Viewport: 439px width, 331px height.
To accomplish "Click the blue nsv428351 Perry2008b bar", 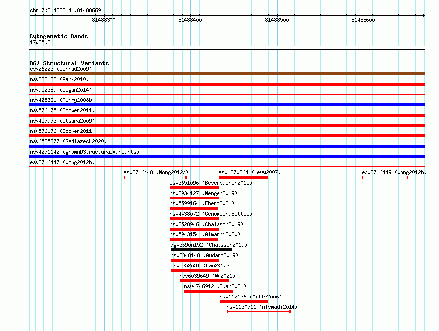I will click(227, 105).
